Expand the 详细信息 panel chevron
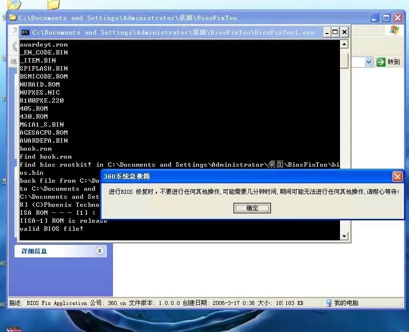Image resolution: width=409 pixels, height=332 pixels. [99, 251]
